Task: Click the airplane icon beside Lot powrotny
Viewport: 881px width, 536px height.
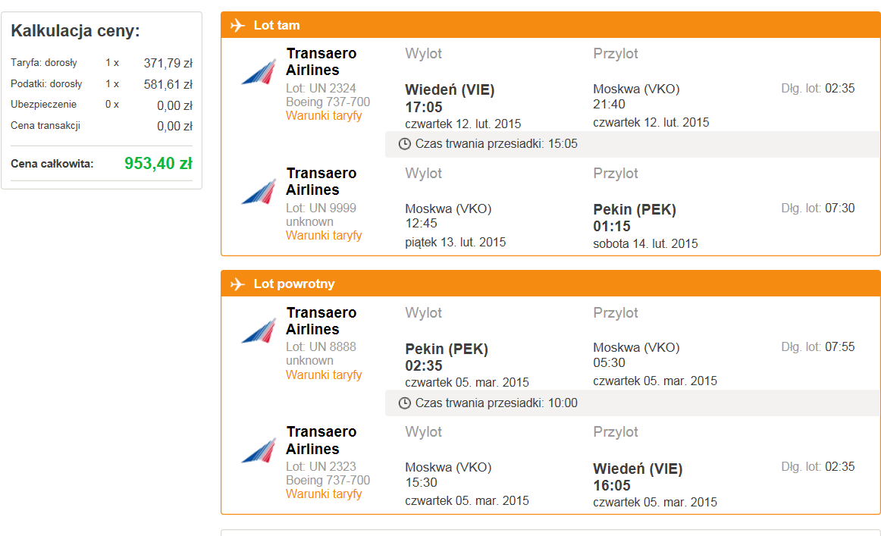Action: click(237, 284)
